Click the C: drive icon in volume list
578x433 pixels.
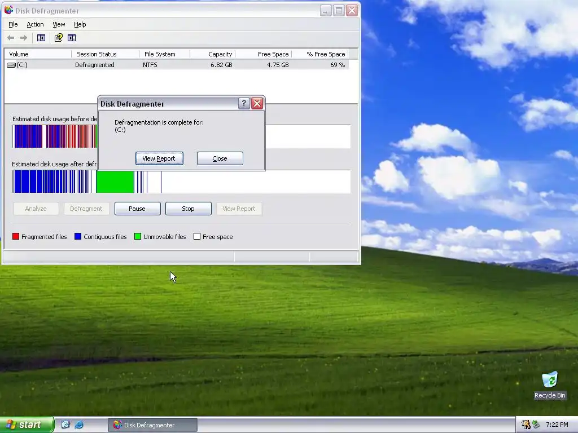click(11, 65)
